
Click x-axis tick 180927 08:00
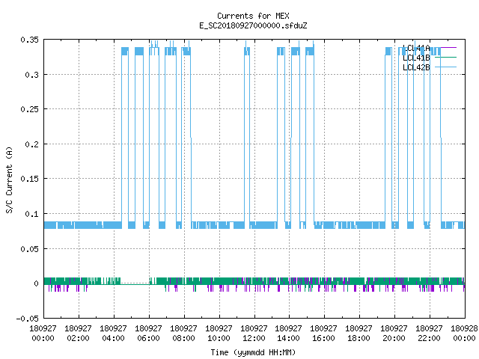click(x=183, y=334)
